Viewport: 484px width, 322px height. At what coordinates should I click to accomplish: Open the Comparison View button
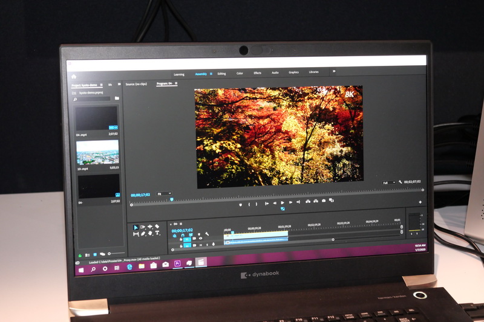332,201
